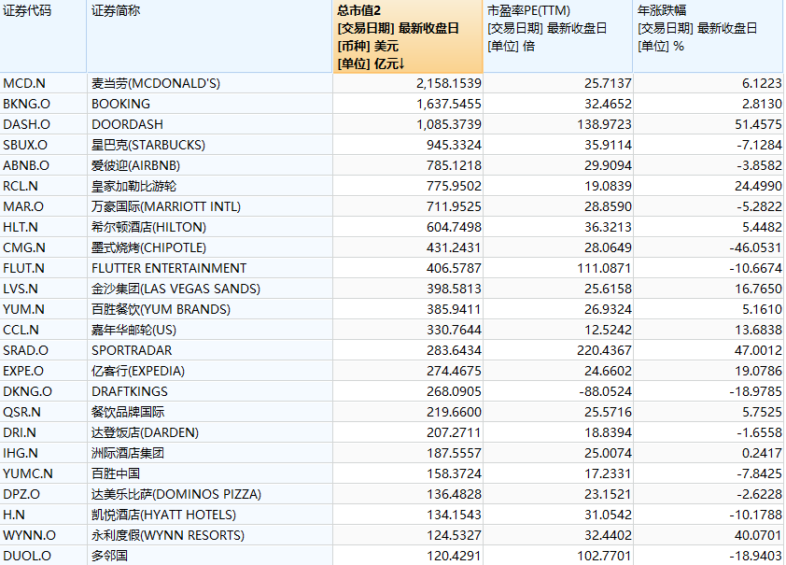The width and height of the screenshot is (786, 565).
Task: Select ticker MCD.N
Action: coord(24,83)
